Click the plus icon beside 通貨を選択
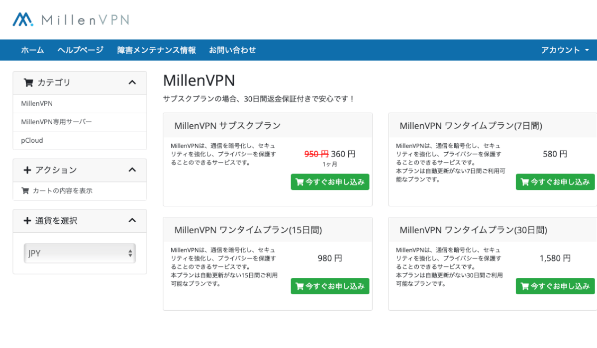 coord(27,221)
